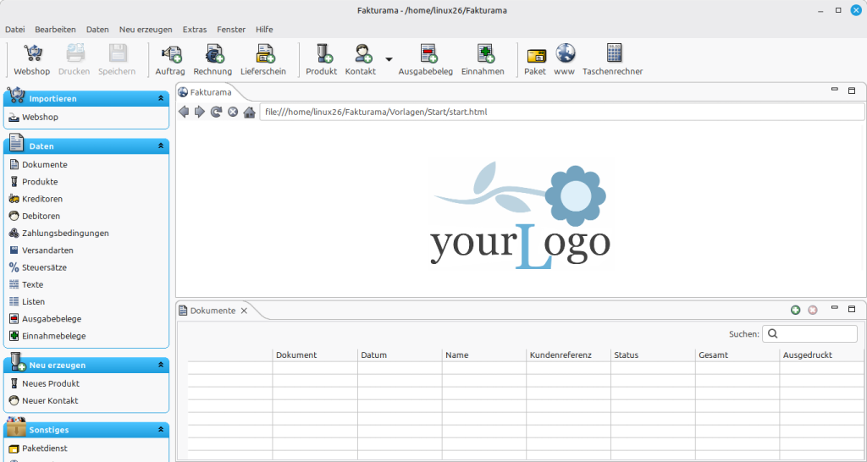
Task: Collapse the Importieren sidebar section
Action: (x=161, y=99)
